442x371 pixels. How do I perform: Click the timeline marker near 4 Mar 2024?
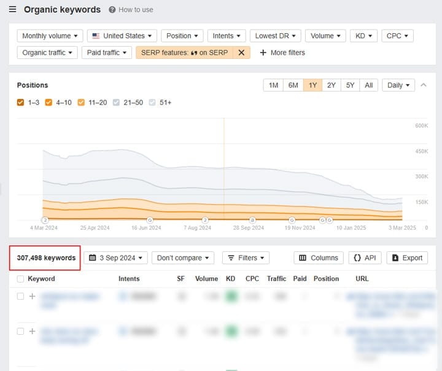45,220
